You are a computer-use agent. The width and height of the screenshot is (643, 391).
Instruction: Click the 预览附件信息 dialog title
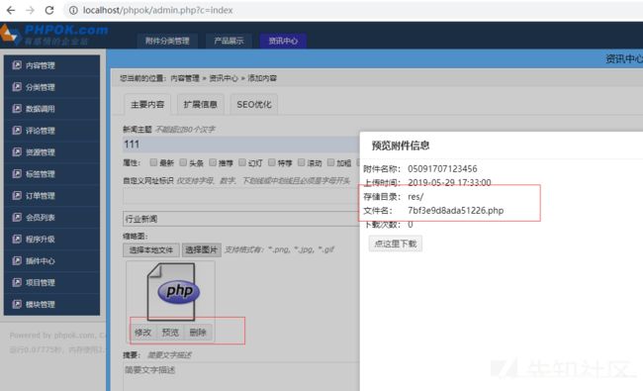401,146
